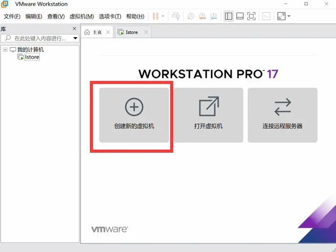Click the revert to snapshot icon

pyautogui.click(x=202, y=16)
